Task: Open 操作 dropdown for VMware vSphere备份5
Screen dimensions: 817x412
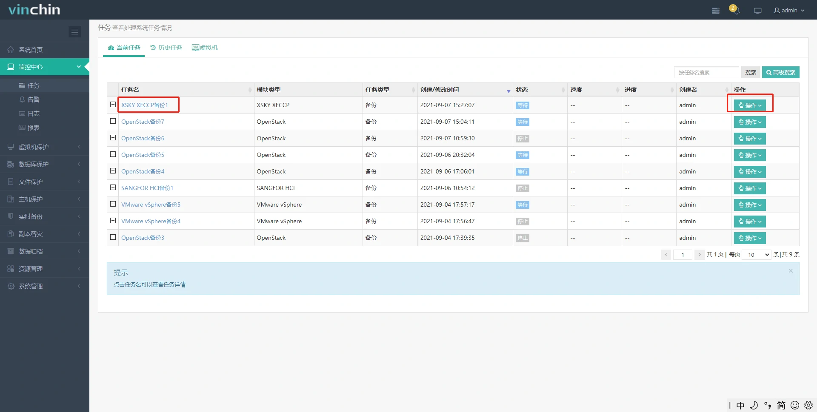Action: [x=750, y=205]
